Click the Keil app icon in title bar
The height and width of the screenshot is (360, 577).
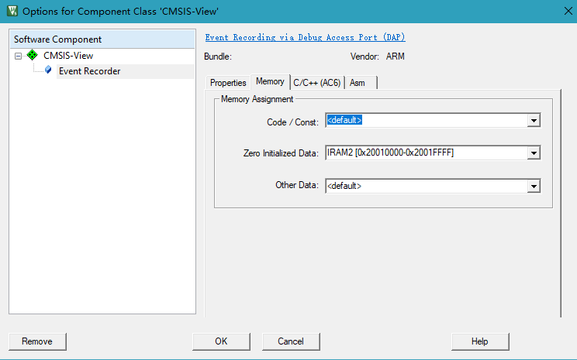pyautogui.click(x=12, y=11)
